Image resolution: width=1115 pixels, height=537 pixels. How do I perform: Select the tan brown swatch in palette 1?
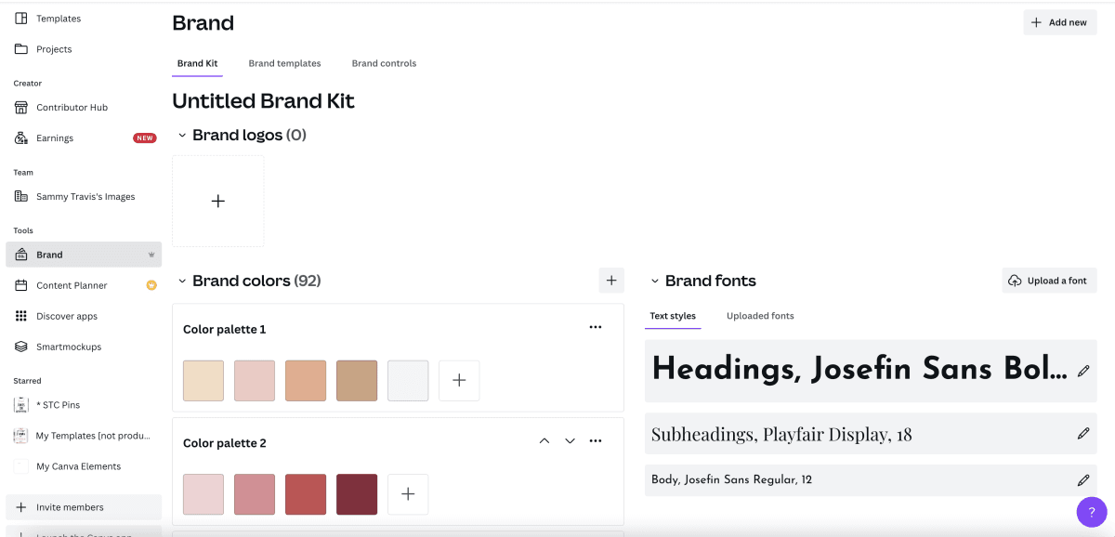pos(357,381)
